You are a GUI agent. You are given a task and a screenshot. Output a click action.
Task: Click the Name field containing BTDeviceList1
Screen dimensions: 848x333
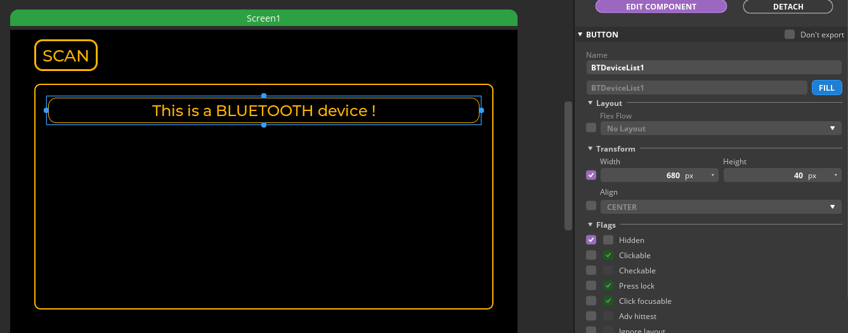714,67
